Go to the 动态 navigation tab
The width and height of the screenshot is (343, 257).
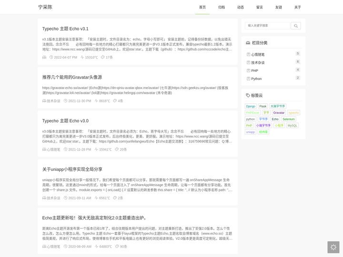(241, 7)
